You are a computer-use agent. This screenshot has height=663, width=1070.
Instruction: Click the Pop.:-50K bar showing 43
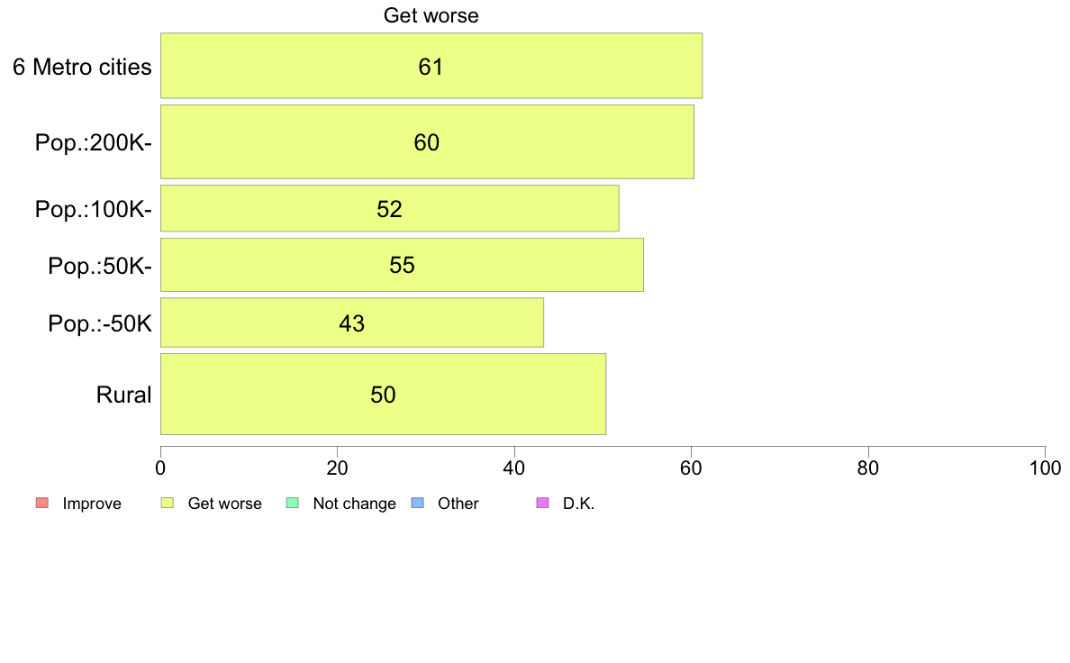coord(352,322)
